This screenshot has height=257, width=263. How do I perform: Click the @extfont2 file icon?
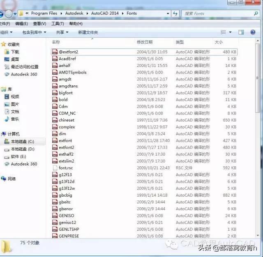click(55, 52)
